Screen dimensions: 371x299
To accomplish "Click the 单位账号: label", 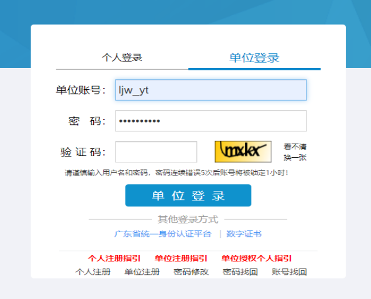I will click(x=81, y=90).
